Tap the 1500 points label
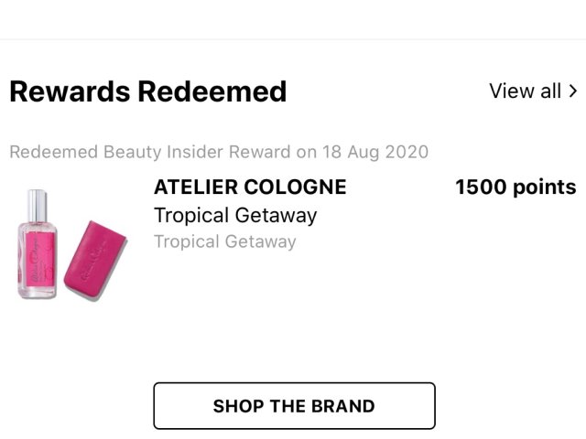Viewport: 586px width, 439px height. click(515, 187)
